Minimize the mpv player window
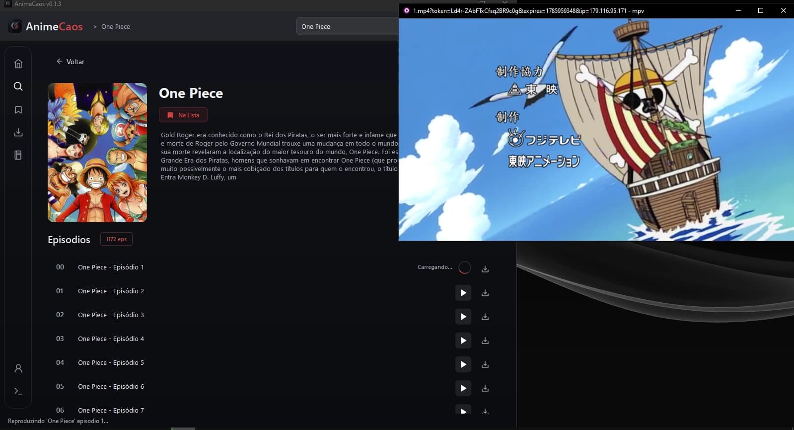794x430 pixels. pos(738,10)
